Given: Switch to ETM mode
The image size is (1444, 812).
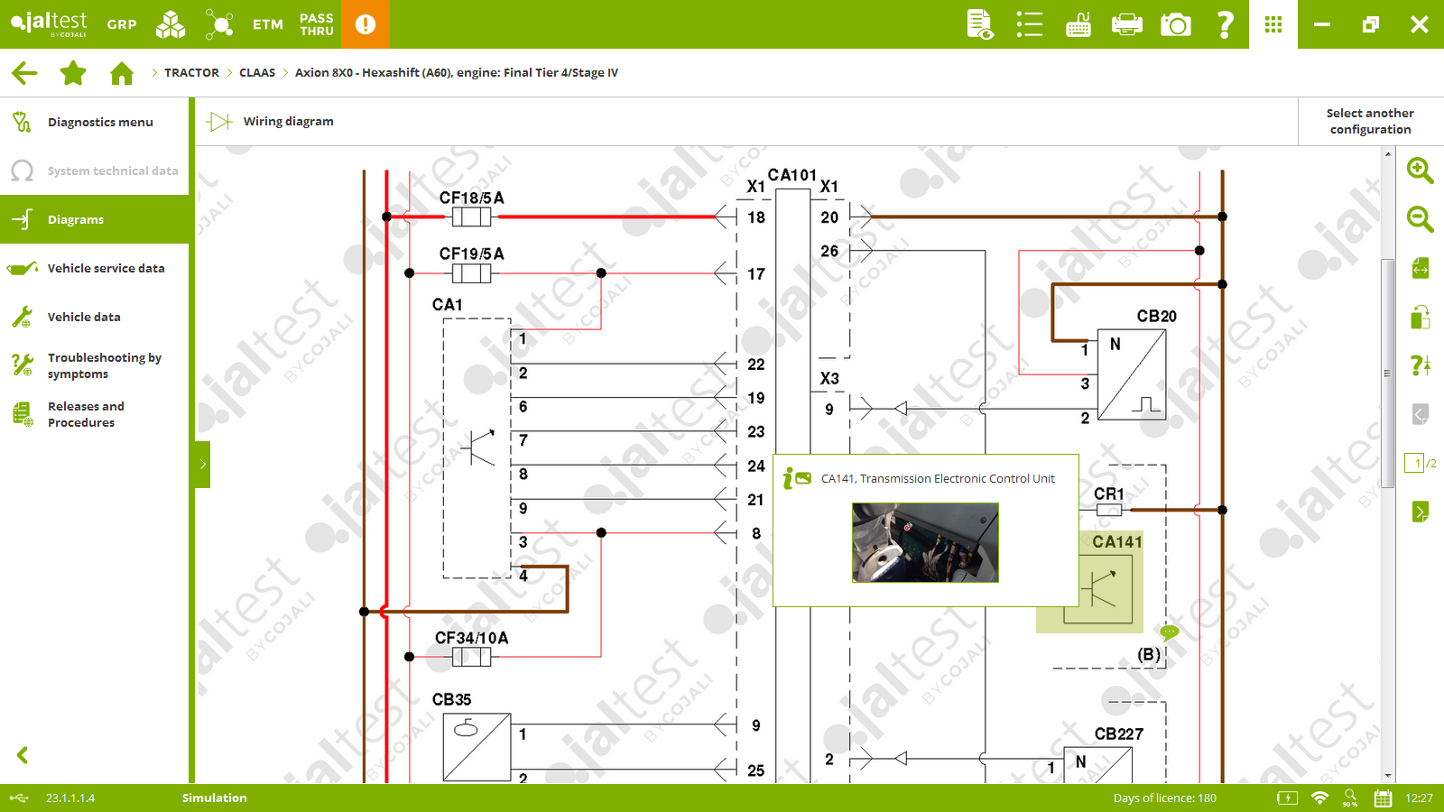Looking at the screenshot, I should (x=268, y=24).
